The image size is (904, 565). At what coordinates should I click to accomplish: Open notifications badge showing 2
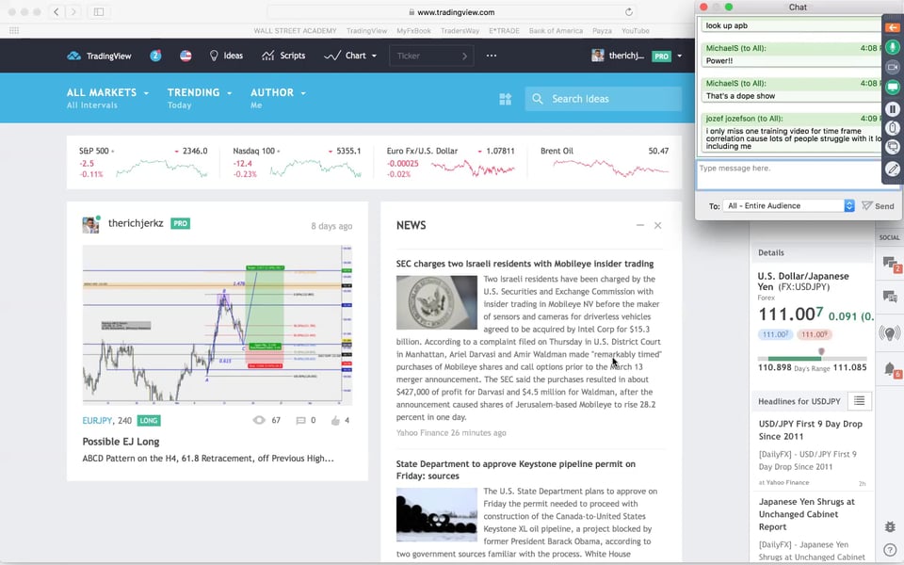(x=155, y=56)
